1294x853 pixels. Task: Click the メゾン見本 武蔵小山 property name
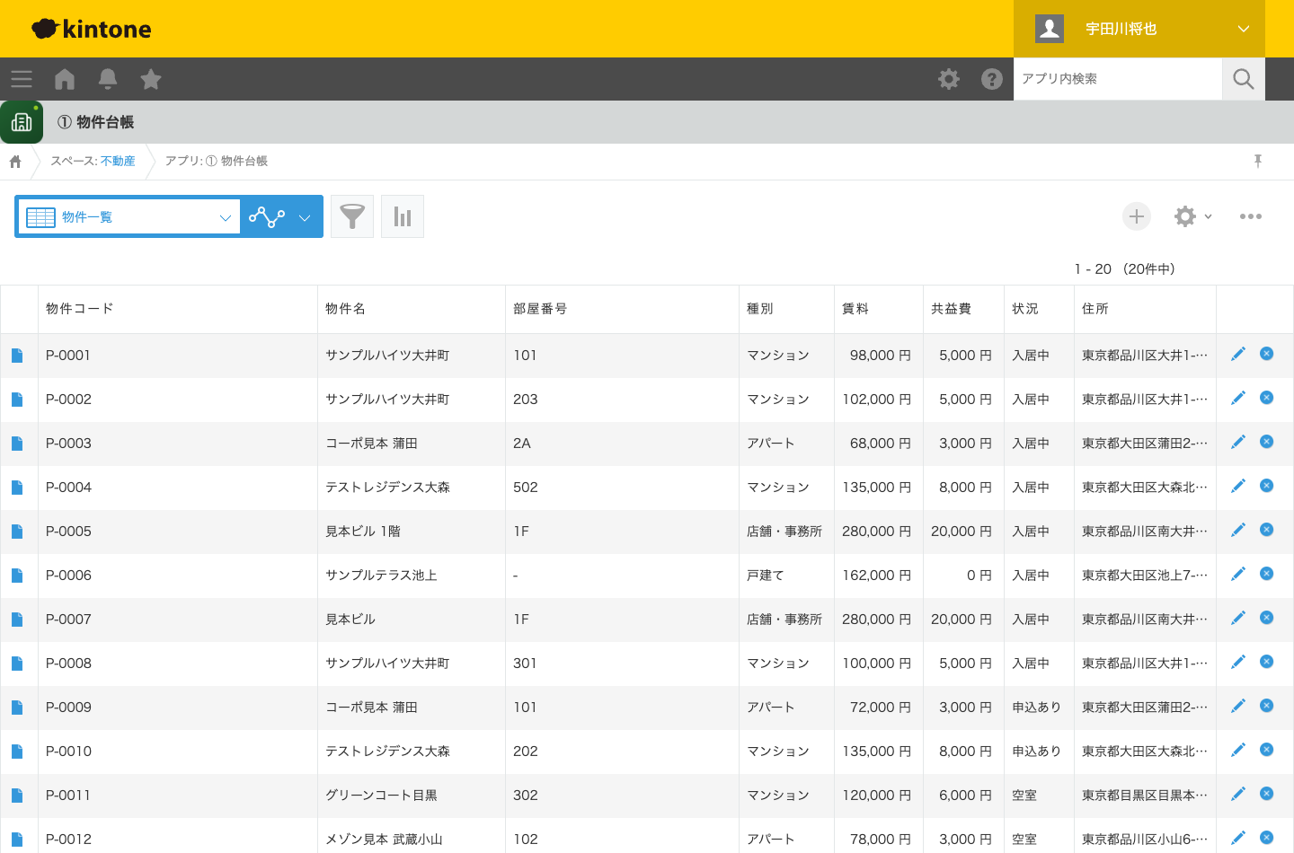click(384, 840)
